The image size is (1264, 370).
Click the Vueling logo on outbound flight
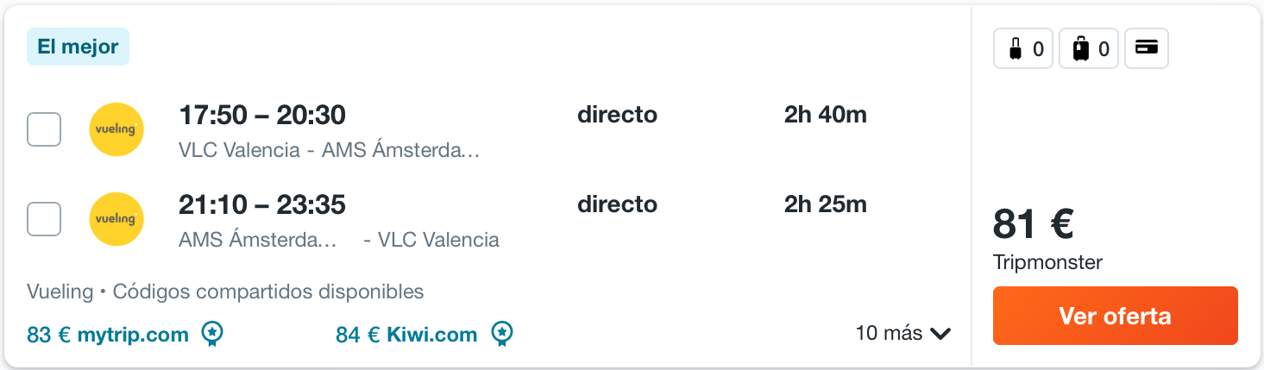coord(116,129)
